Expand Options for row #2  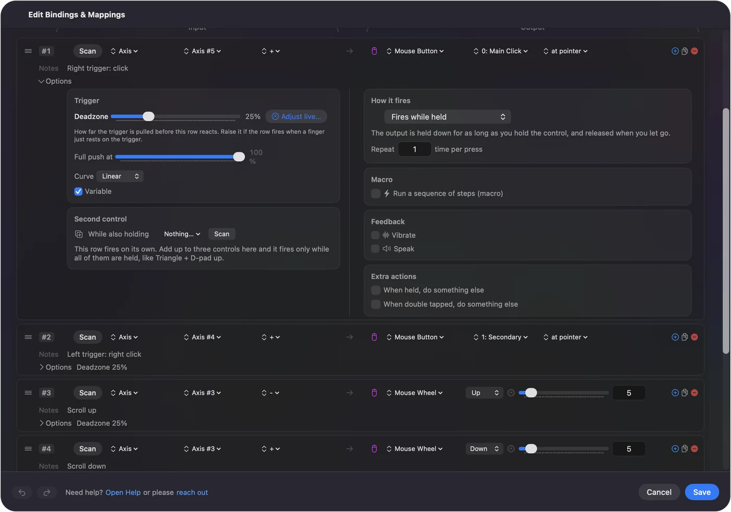55,367
